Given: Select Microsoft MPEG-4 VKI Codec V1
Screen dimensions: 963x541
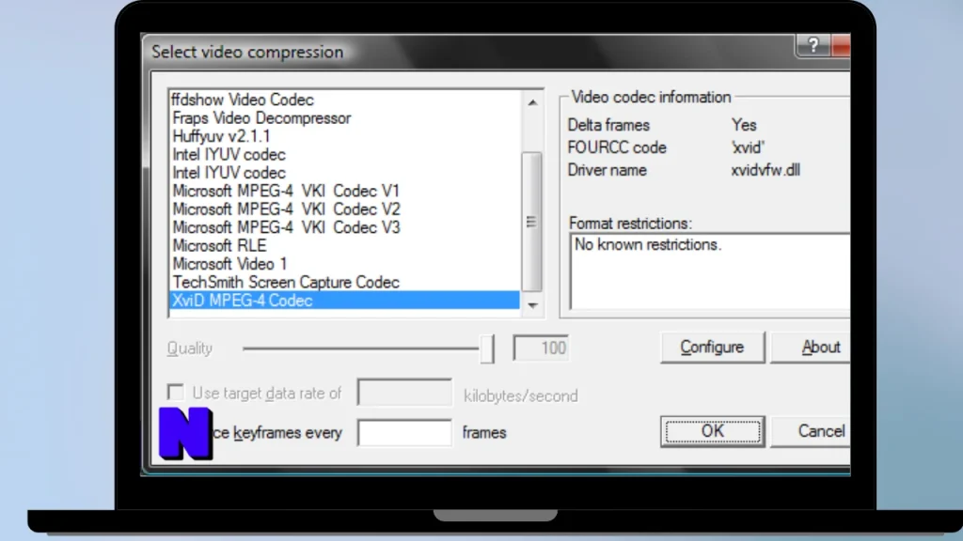Looking at the screenshot, I should pos(344,191).
